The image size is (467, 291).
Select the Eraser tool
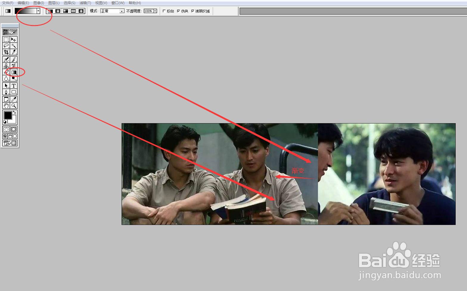pyautogui.click(x=6, y=72)
